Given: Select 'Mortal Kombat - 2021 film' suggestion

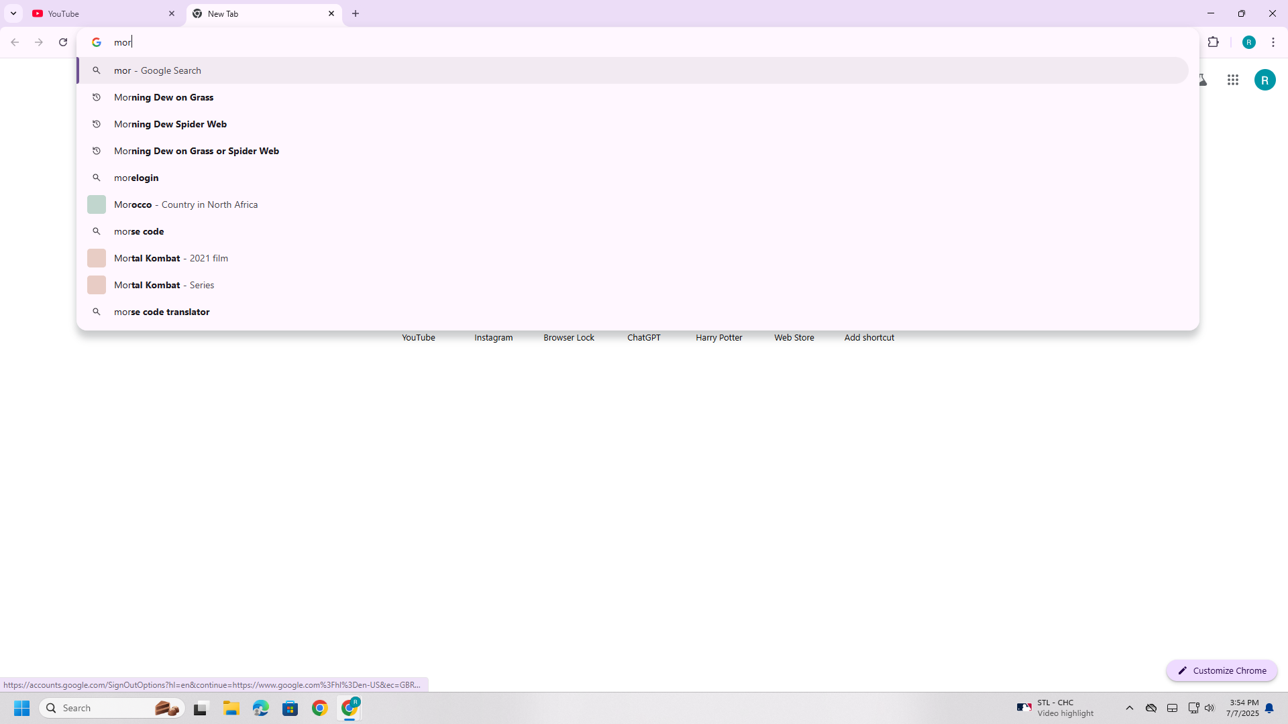Looking at the screenshot, I should [x=633, y=258].
